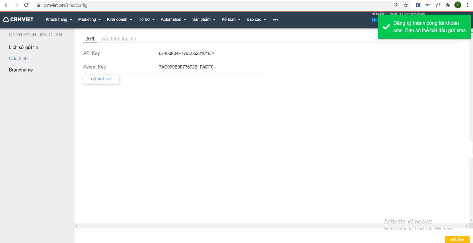
Task: Go back using browser back arrow
Action: [x=6, y=5]
